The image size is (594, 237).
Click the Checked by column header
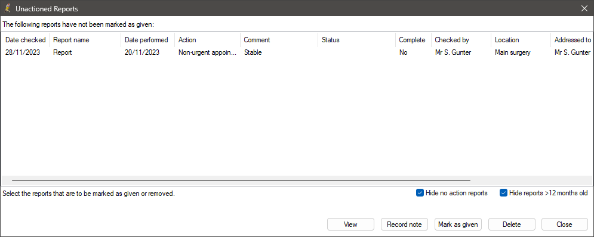461,40
